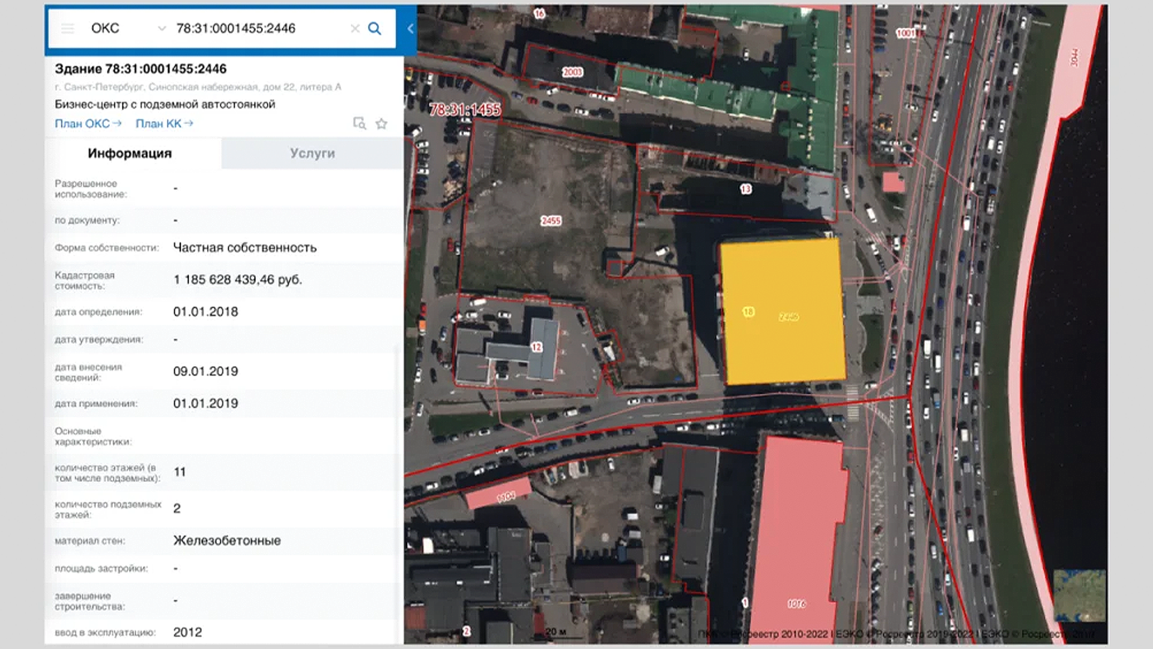Collapse the info panel with blue arrow
The image size is (1153, 649).
(x=410, y=28)
